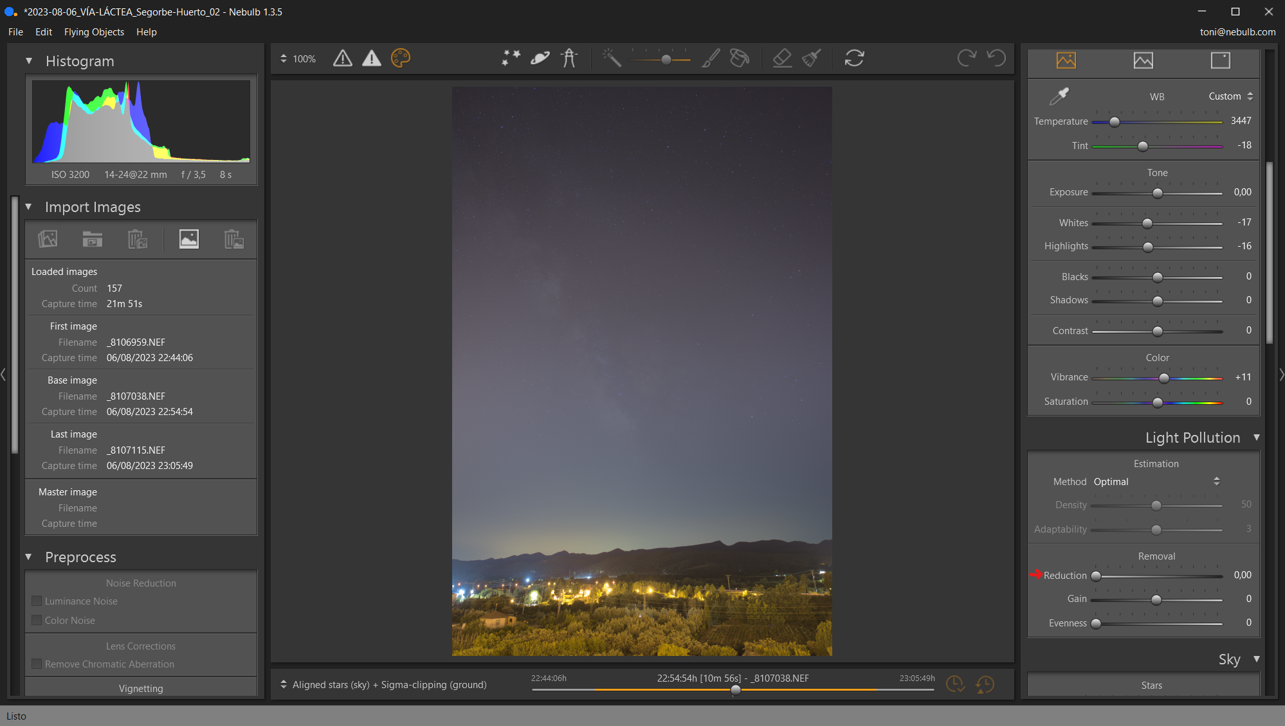1285x726 pixels.
Task: Select the paint bucket tool
Action: click(740, 58)
